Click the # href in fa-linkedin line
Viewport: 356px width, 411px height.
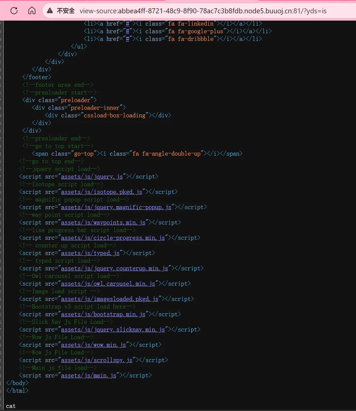coord(127,24)
